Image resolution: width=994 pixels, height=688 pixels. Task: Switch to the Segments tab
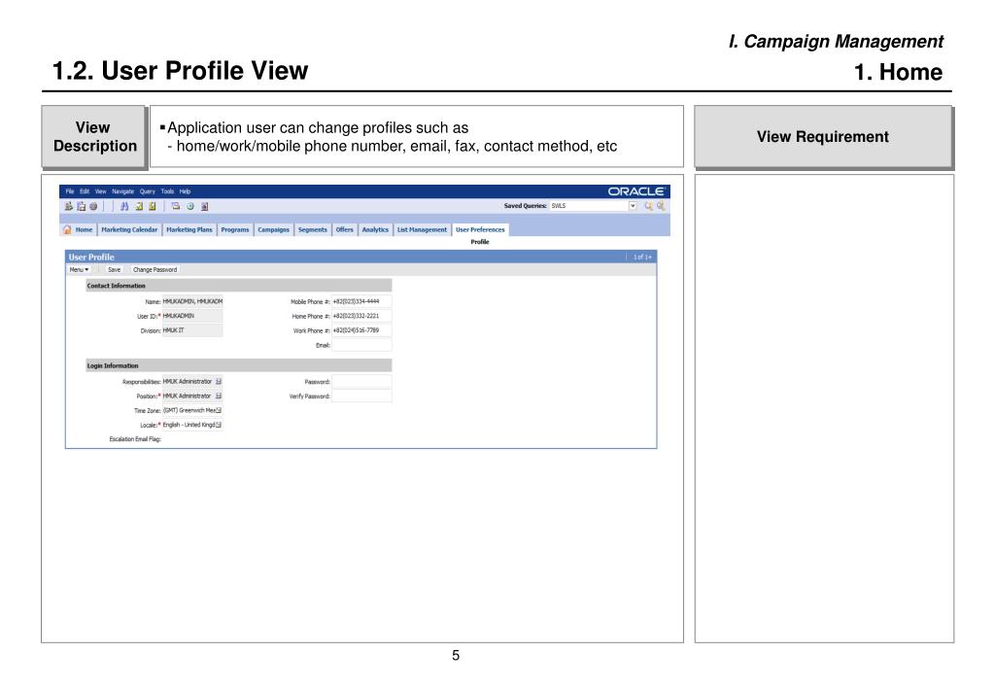313,229
